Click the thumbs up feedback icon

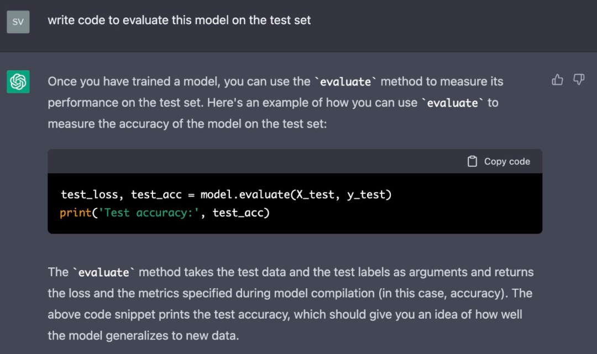pyautogui.click(x=557, y=80)
